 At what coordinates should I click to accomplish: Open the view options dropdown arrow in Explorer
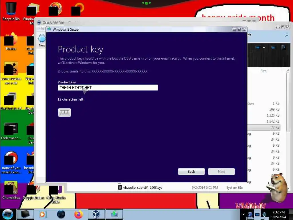click(x=264, y=48)
